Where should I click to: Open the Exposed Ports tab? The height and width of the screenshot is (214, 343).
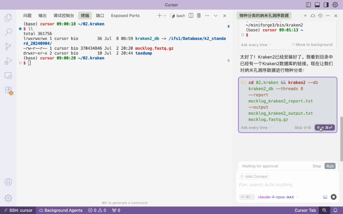click(x=125, y=16)
